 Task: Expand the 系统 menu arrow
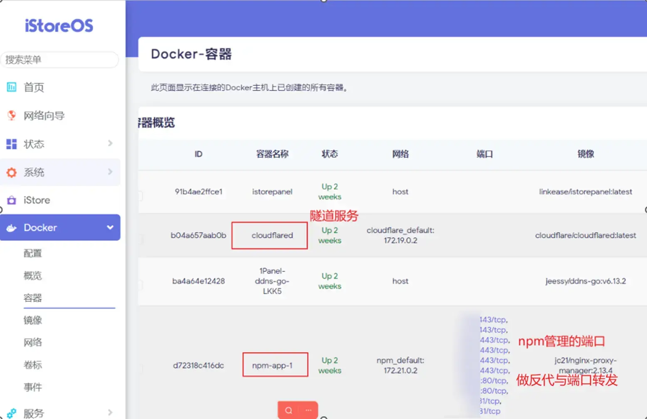pos(110,172)
